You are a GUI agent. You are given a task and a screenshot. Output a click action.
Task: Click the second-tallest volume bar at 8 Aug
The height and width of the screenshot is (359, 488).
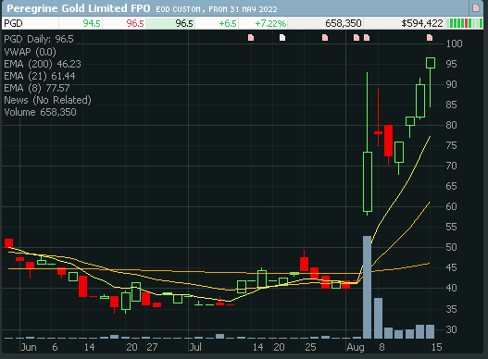click(x=378, y=318)
